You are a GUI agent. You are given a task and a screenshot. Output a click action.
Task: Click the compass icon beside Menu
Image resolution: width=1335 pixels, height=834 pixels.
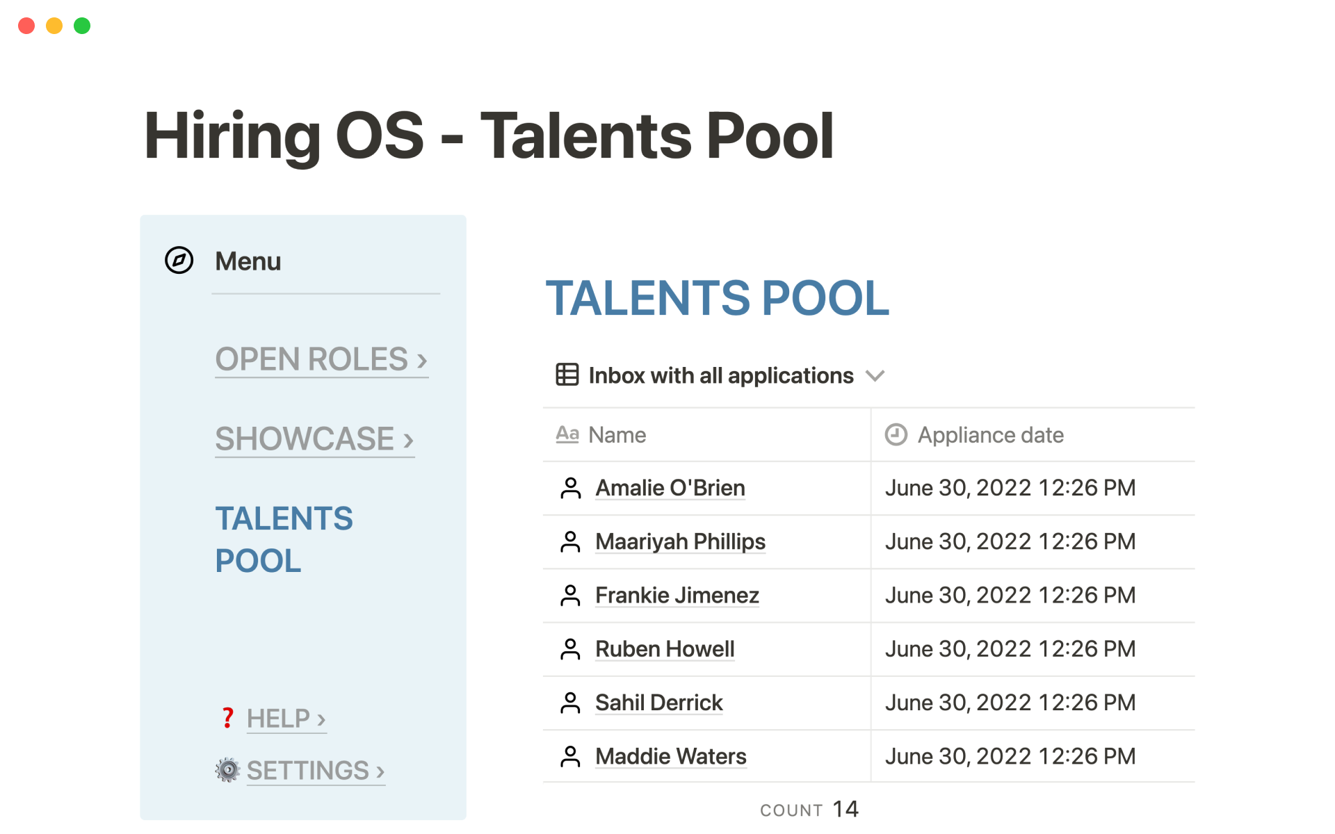tap(179, 261)
